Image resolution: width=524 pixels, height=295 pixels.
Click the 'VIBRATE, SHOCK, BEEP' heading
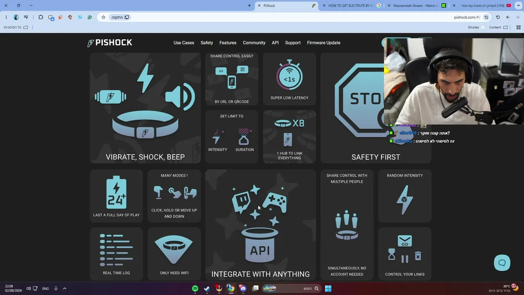point(145,157)
